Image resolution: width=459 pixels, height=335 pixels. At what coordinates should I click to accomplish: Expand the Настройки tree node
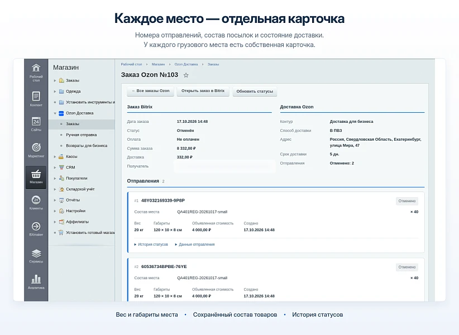point(55,211)
